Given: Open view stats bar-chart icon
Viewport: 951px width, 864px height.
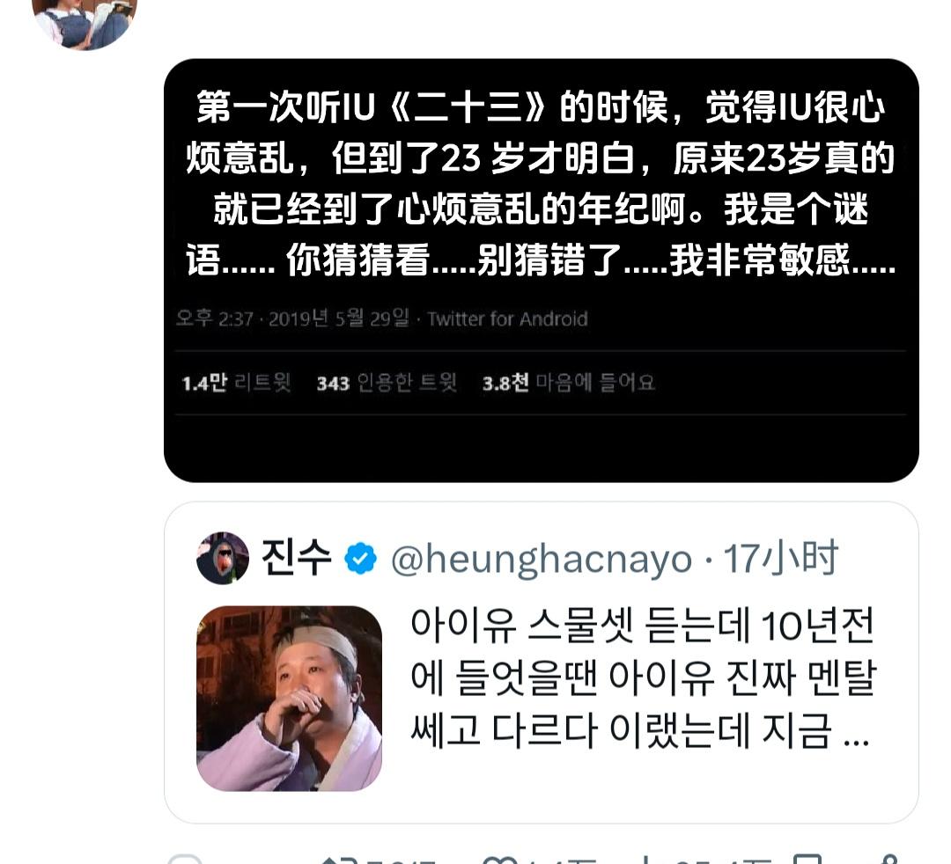Looking at the screenshot, I should click(644, 859).
